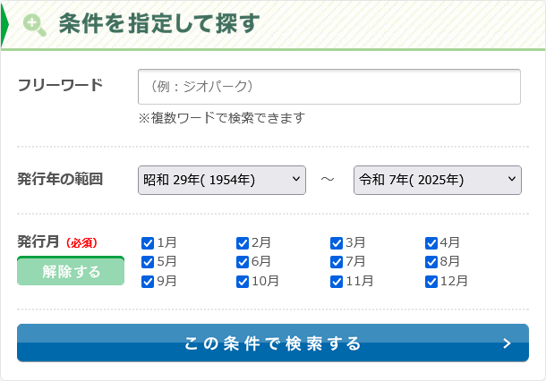
Task: Toggle the 7月 month checkbox
Action: tap(337, 262)
